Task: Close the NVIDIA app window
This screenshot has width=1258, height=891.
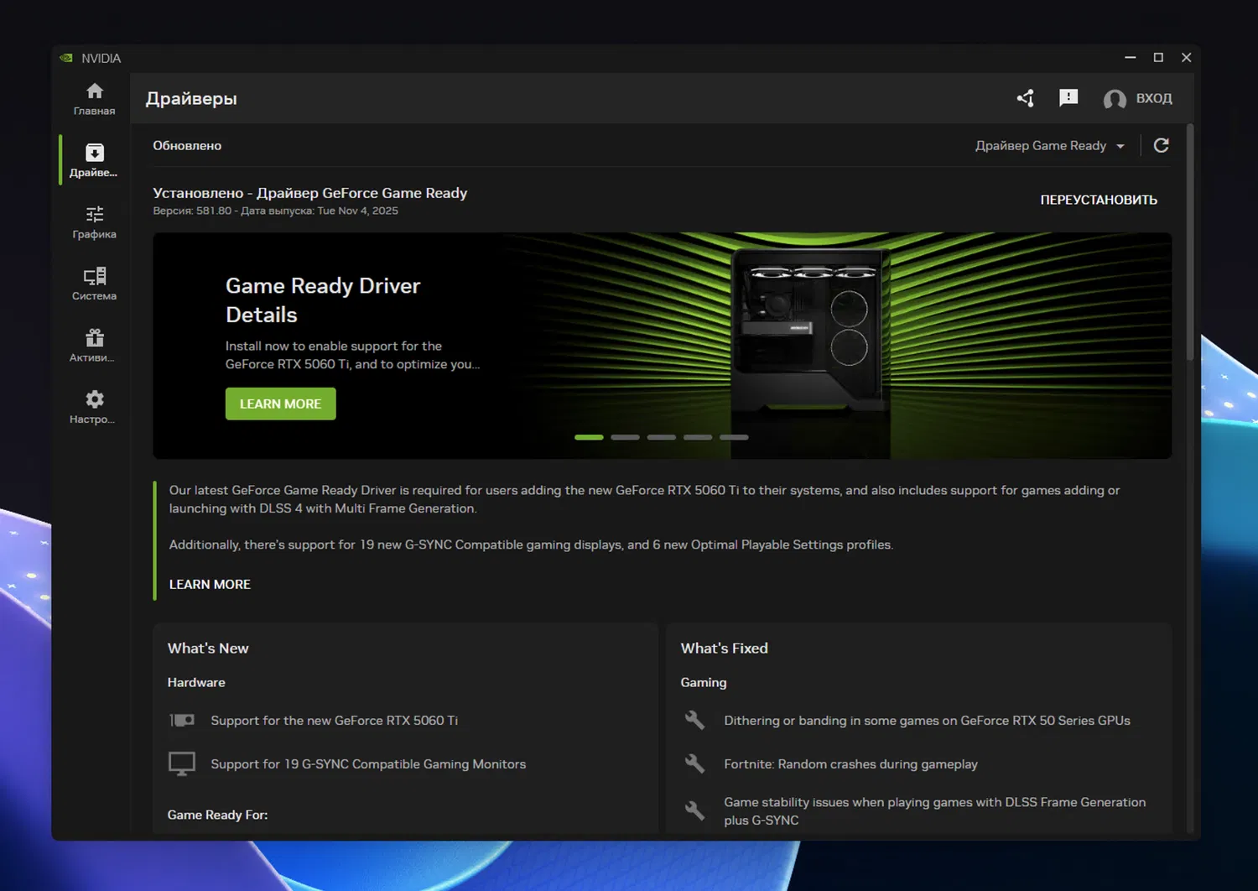Action: coord(1186,57)
